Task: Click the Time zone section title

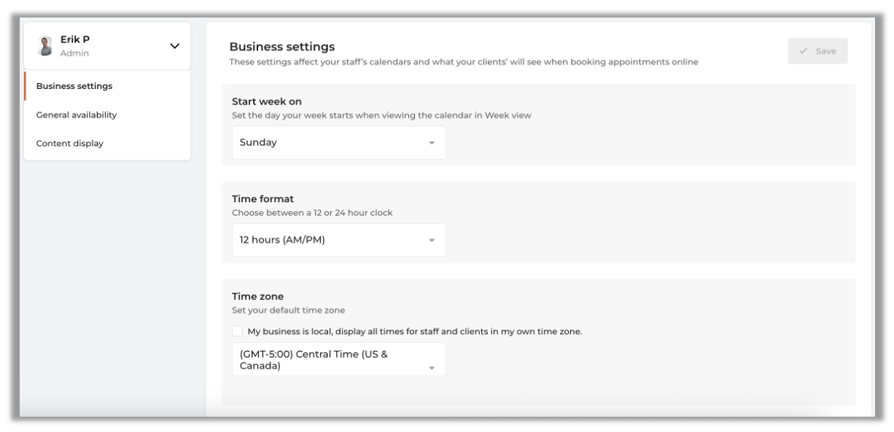Action: point(257,296)
